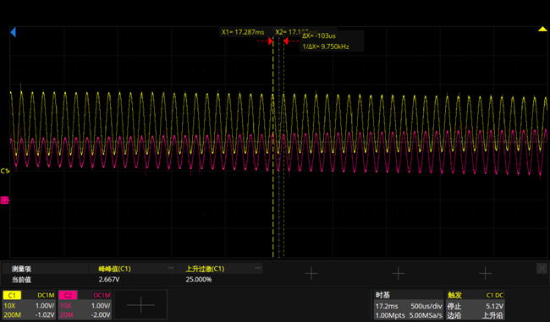Click the 5.00MSa/s sample rate value

point(426,315)
